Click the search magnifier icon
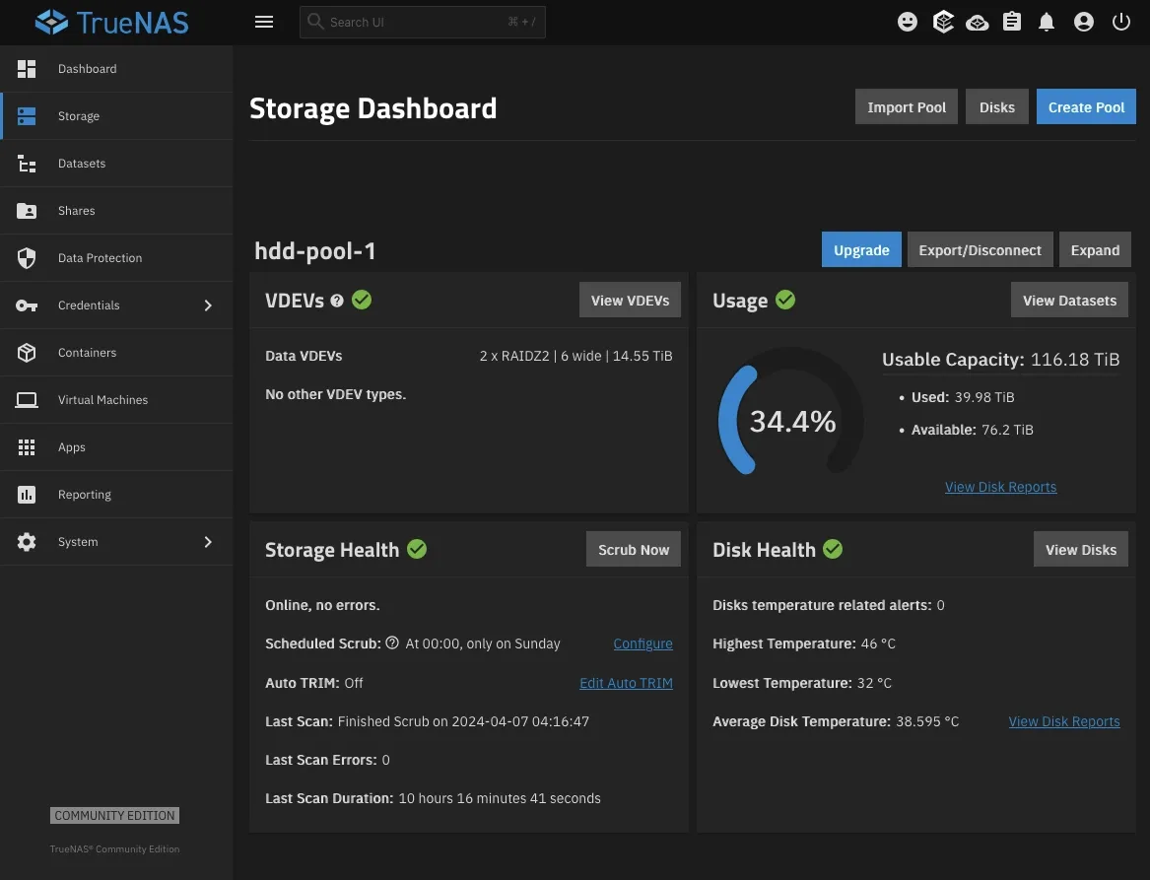Screen dimensions: 1150x880 coord(315,22)
